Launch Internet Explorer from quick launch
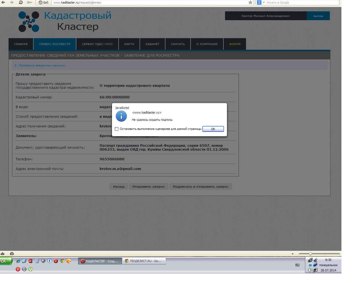This screenshot has height=283, width=353. point(18,261)
